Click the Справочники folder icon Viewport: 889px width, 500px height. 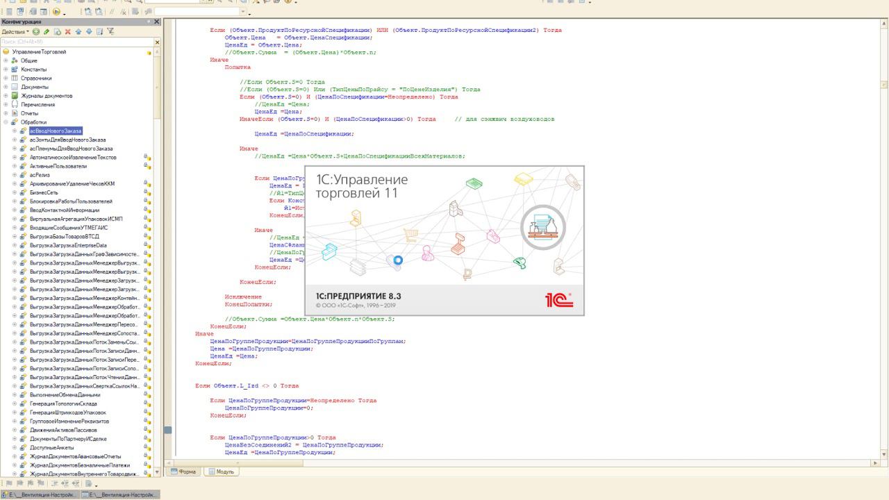click(14, 78)
